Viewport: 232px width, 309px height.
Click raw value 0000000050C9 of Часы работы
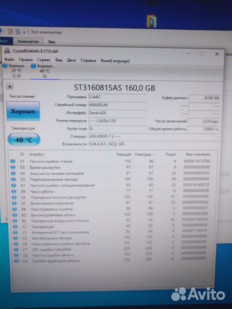click(x=196, y=191)
